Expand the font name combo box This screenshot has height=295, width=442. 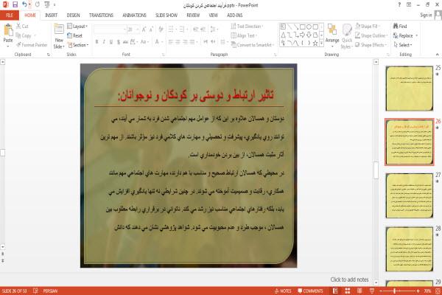point(124,29)
